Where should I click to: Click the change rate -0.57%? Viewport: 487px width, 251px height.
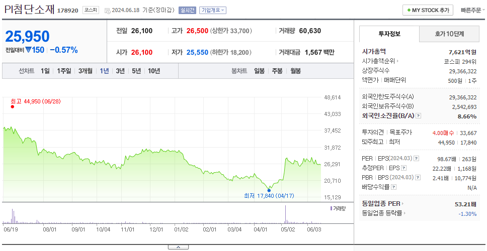[64, 50]
